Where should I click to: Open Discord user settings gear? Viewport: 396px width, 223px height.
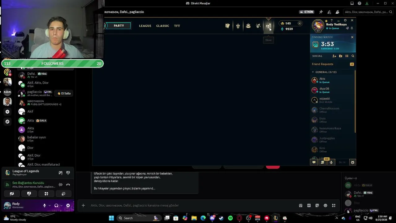(x=68, y=205)
